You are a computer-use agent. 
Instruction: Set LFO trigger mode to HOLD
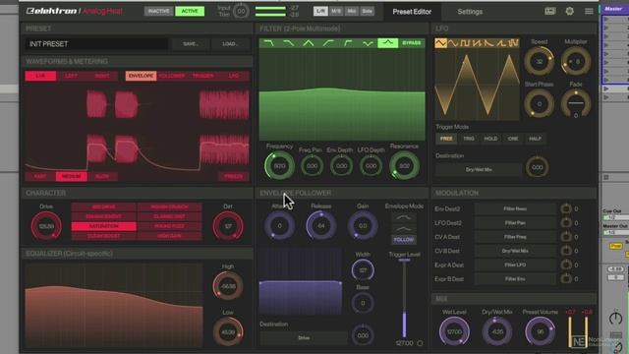tap(490, 139)
